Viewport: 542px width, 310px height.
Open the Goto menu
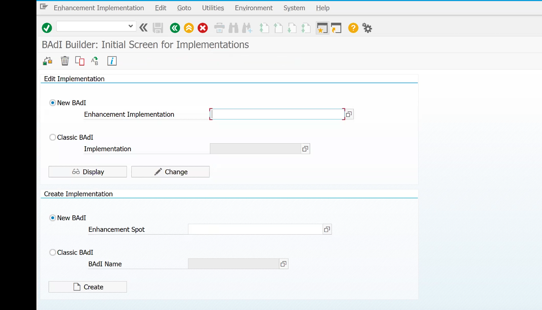(184, 8)
